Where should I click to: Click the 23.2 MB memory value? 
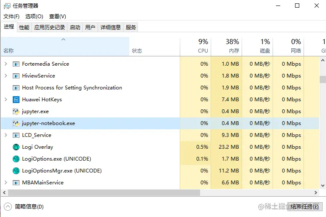[x=229, y=147]
